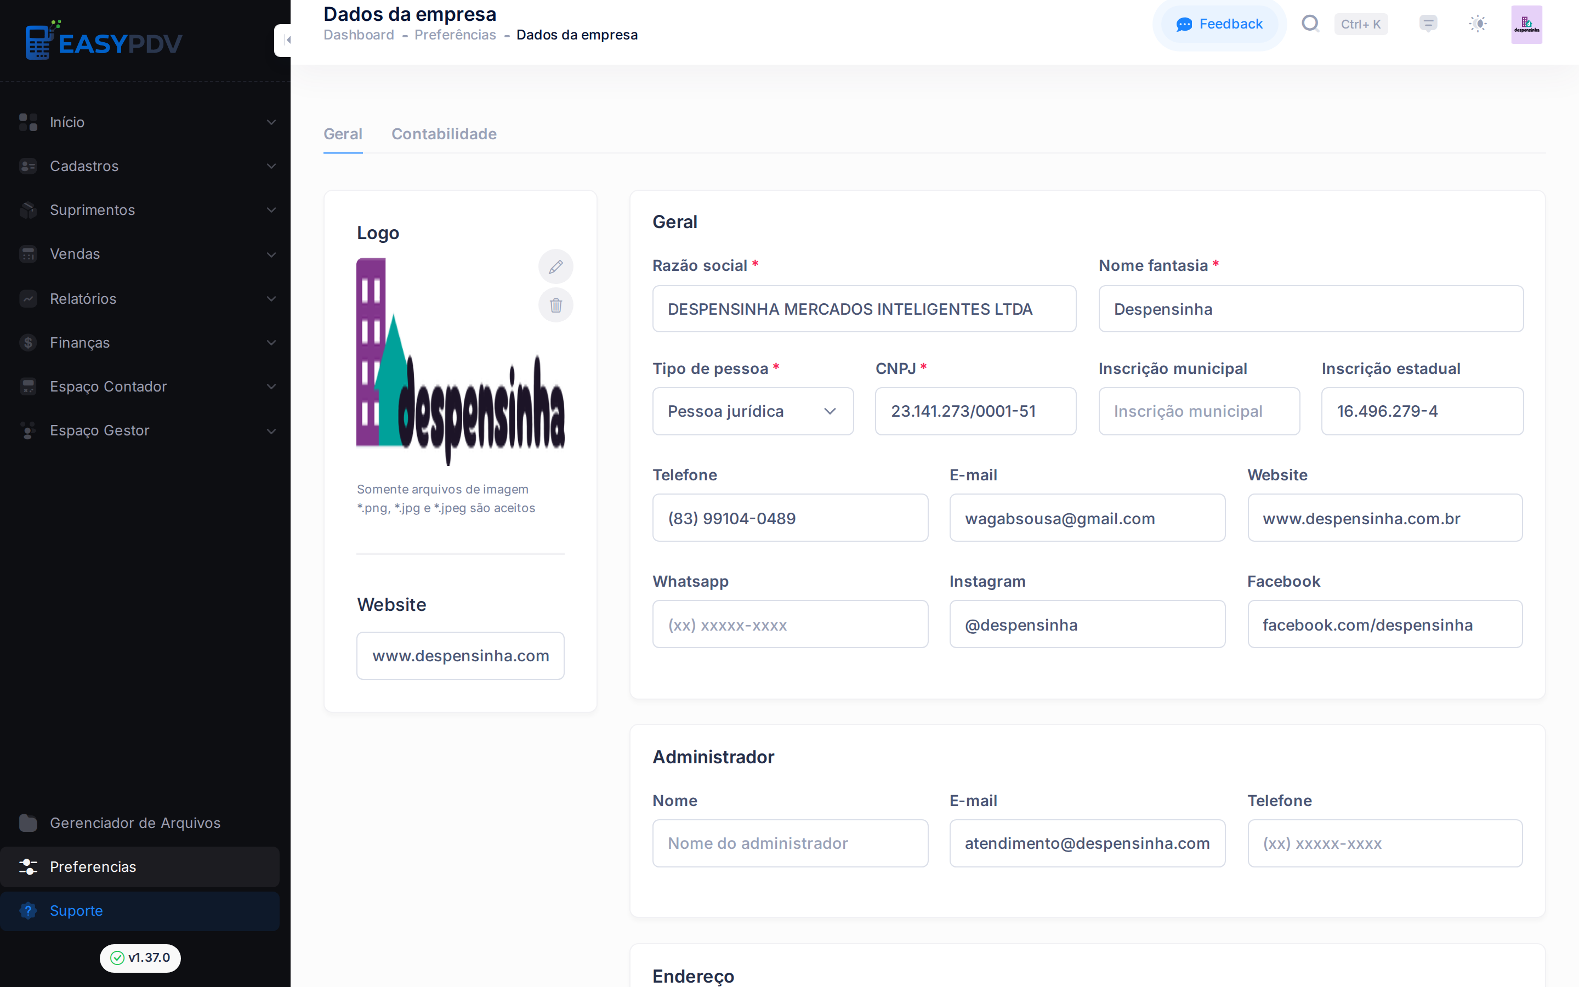Expand the Cadastros menu chevron

271,166
